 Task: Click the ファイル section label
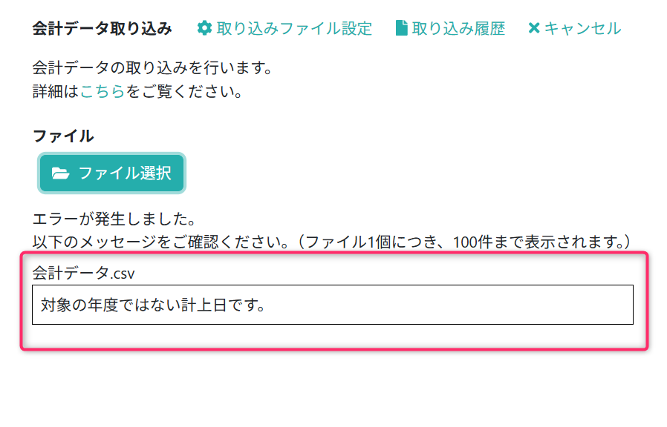click(63, 136)
